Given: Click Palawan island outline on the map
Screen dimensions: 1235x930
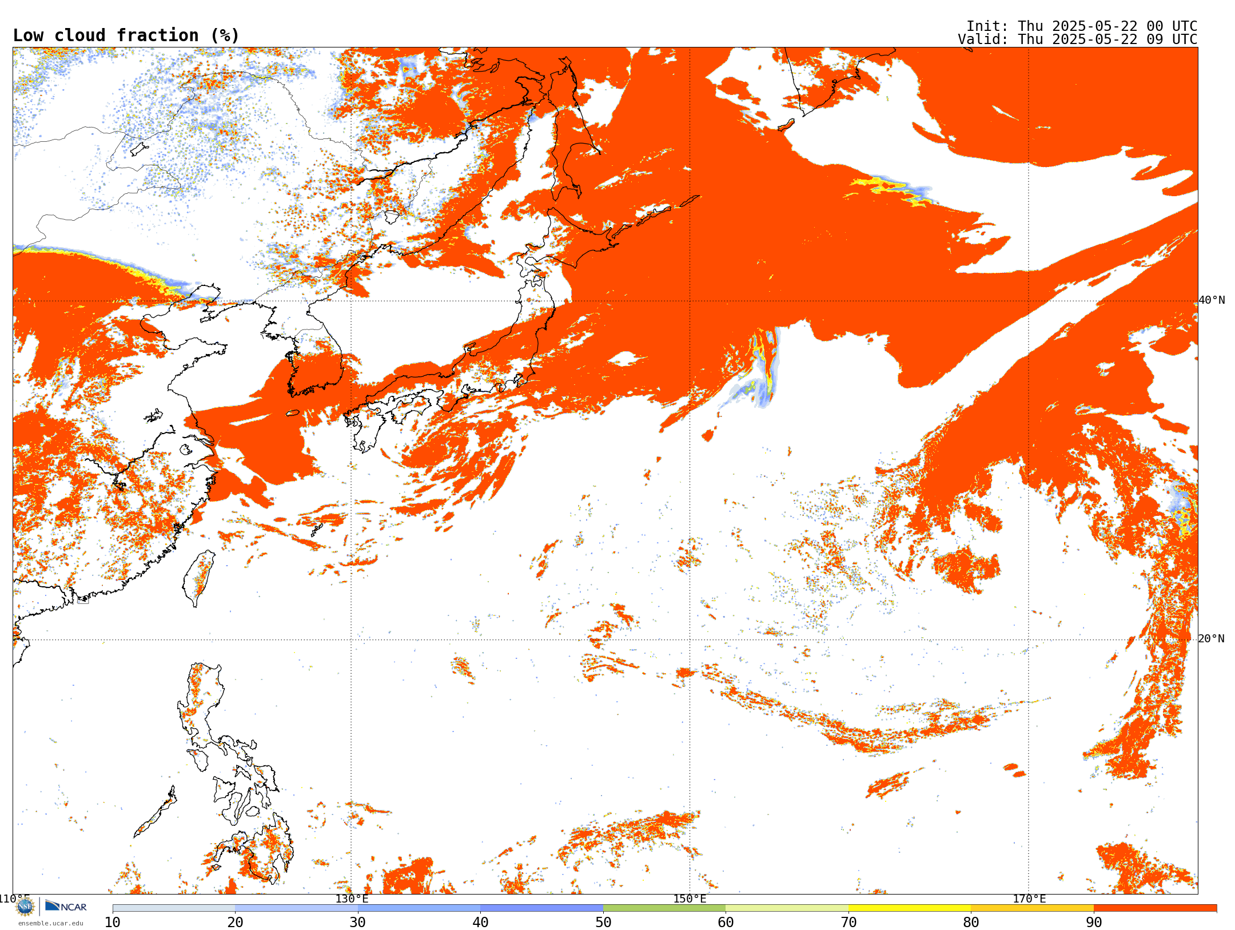Looking at the screenshot, I should pyautogui.click(x=155, y=812).
